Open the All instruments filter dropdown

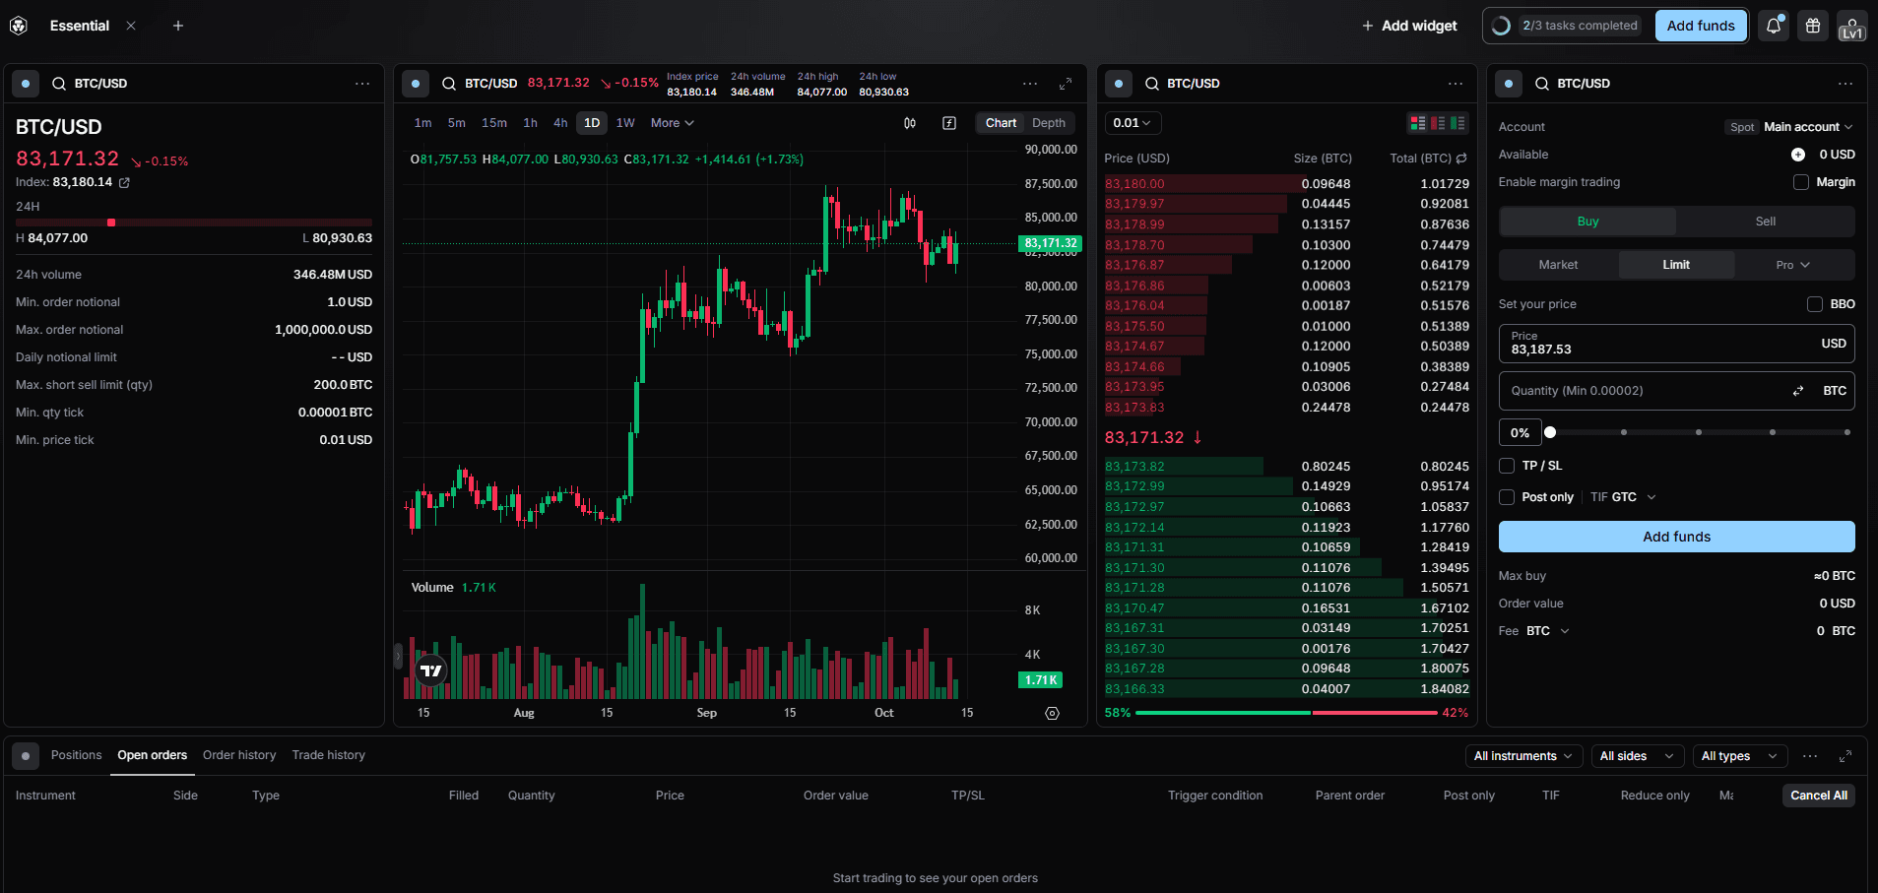point(1523,756)
